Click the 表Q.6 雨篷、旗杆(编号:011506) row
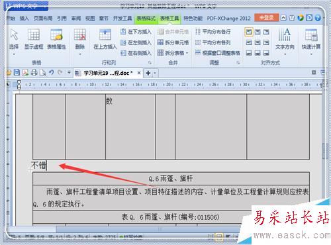This screenshot has height=245, width=331. coord(170,217)
